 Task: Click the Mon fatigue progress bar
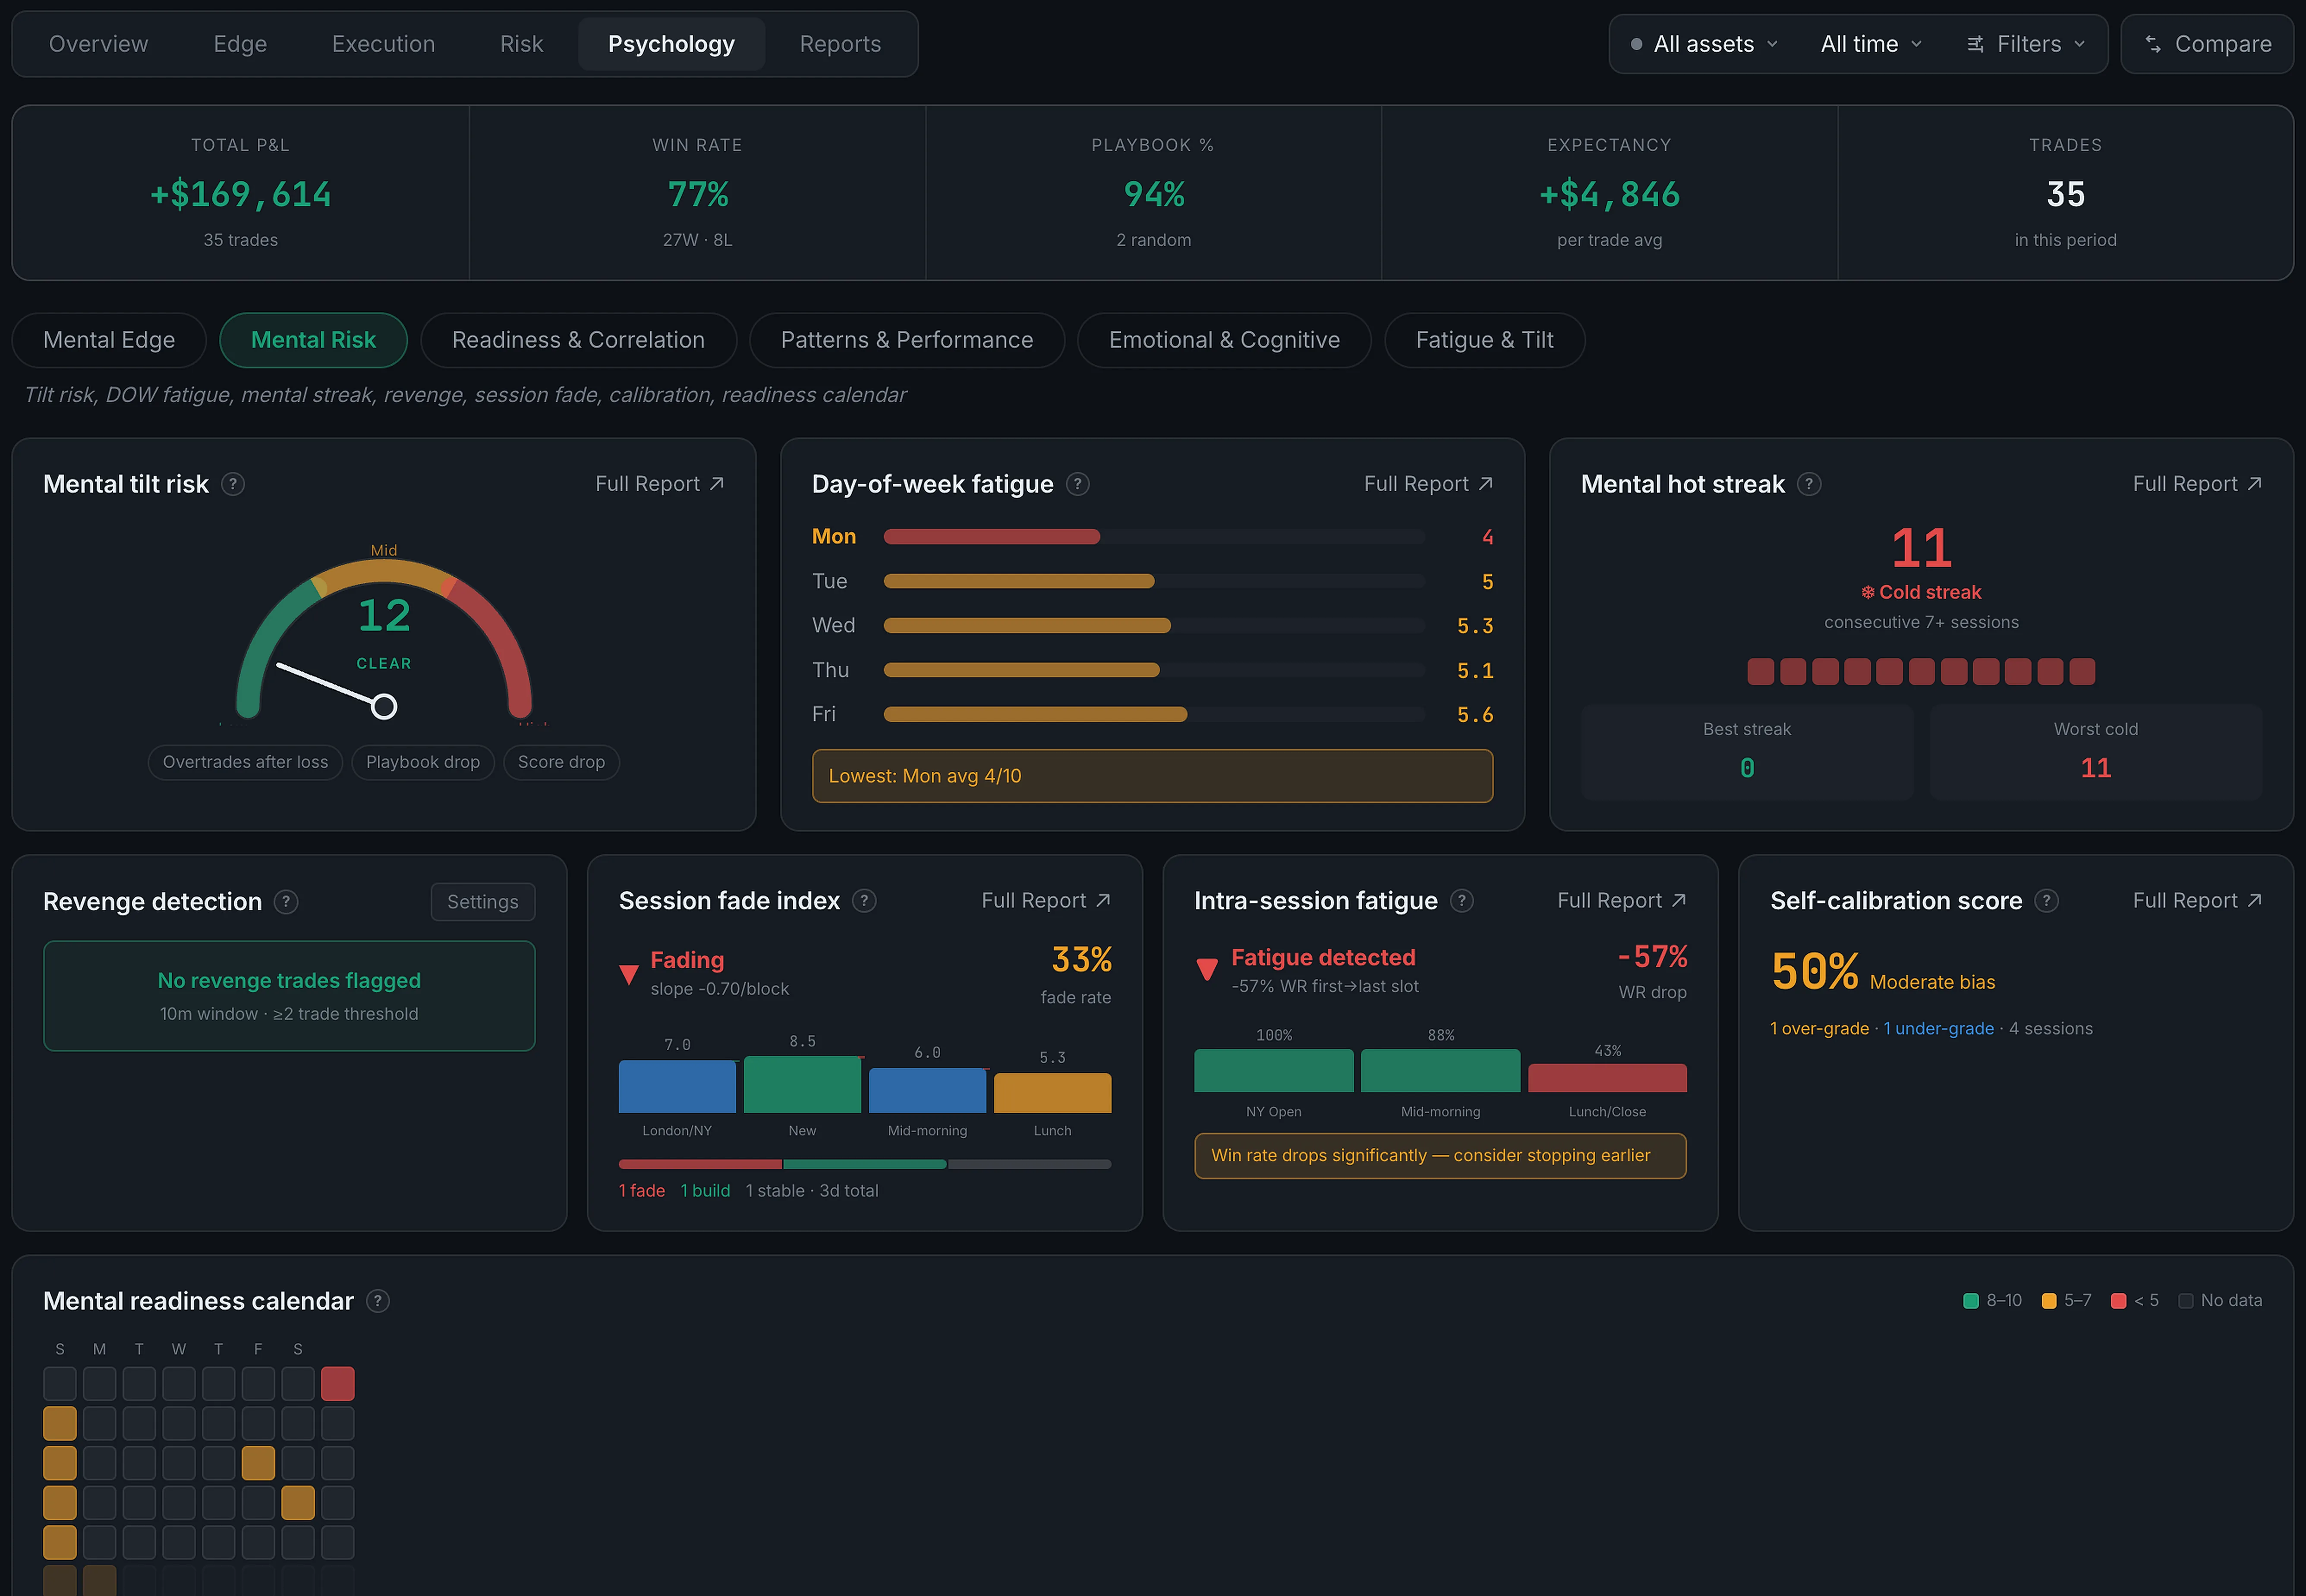click(x=1153, y=537)
